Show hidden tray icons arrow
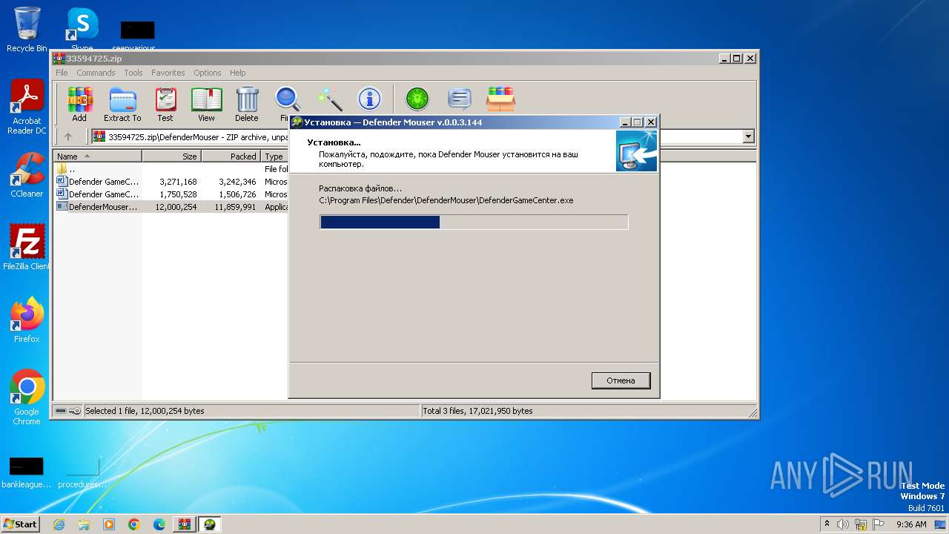The height and width of the screenshot is (534, 949). tap(827, 524)
